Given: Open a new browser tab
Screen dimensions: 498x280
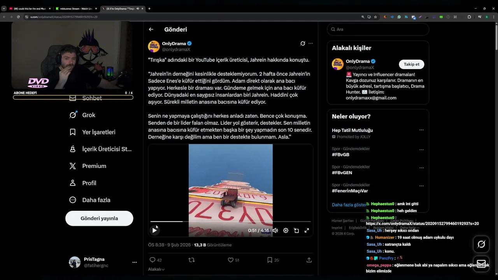Looking at the screenshot, I should (x=149, y=9).
